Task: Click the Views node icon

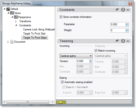Action: [12, 13]
